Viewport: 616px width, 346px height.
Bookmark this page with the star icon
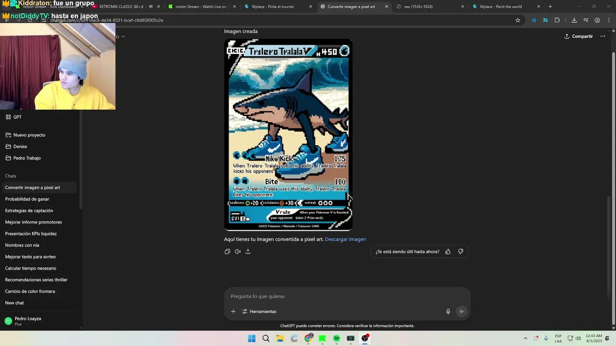point(518,20)
